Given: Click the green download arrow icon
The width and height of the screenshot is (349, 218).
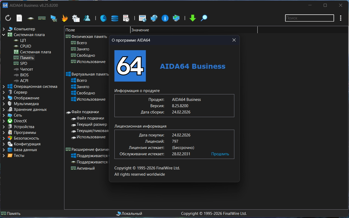Looking at the screenshot, I should tap(193, 18).
